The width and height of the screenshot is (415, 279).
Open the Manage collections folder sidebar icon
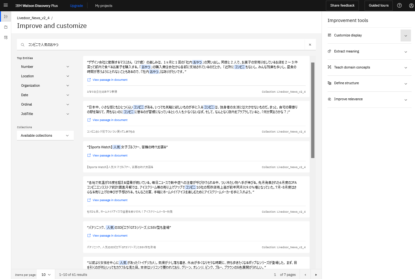(6, 27)
